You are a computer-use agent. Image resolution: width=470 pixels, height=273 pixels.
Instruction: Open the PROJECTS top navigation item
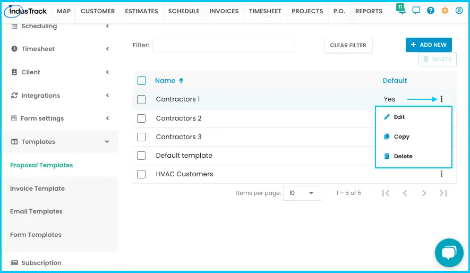pyautogui.click(x=307, y=11)
